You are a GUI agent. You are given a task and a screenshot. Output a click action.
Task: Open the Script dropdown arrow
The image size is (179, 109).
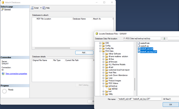coord(41,8)
